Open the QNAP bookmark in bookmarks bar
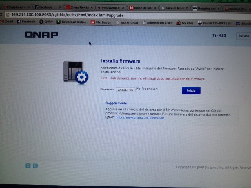This screenshot has width=251, height=188. point(46,22)
